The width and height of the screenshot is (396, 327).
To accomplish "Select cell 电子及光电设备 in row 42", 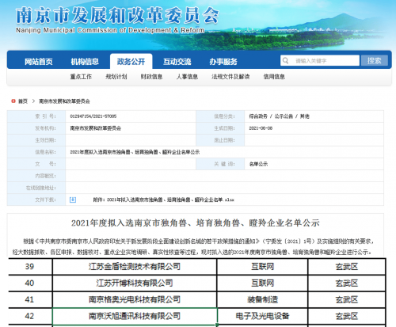I will pyautogui.click(x=262, y=316).
